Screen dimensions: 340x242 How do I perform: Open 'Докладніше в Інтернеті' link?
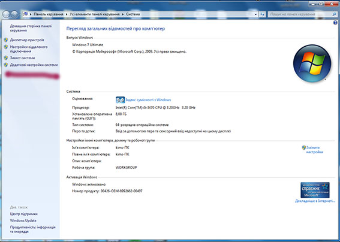(x=315, y=201)
